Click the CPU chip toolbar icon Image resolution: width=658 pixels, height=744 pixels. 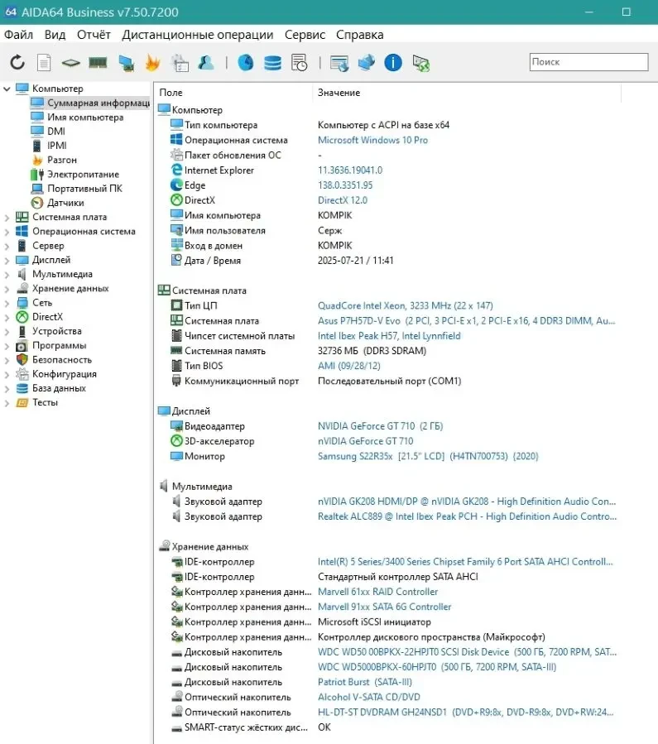70,62
